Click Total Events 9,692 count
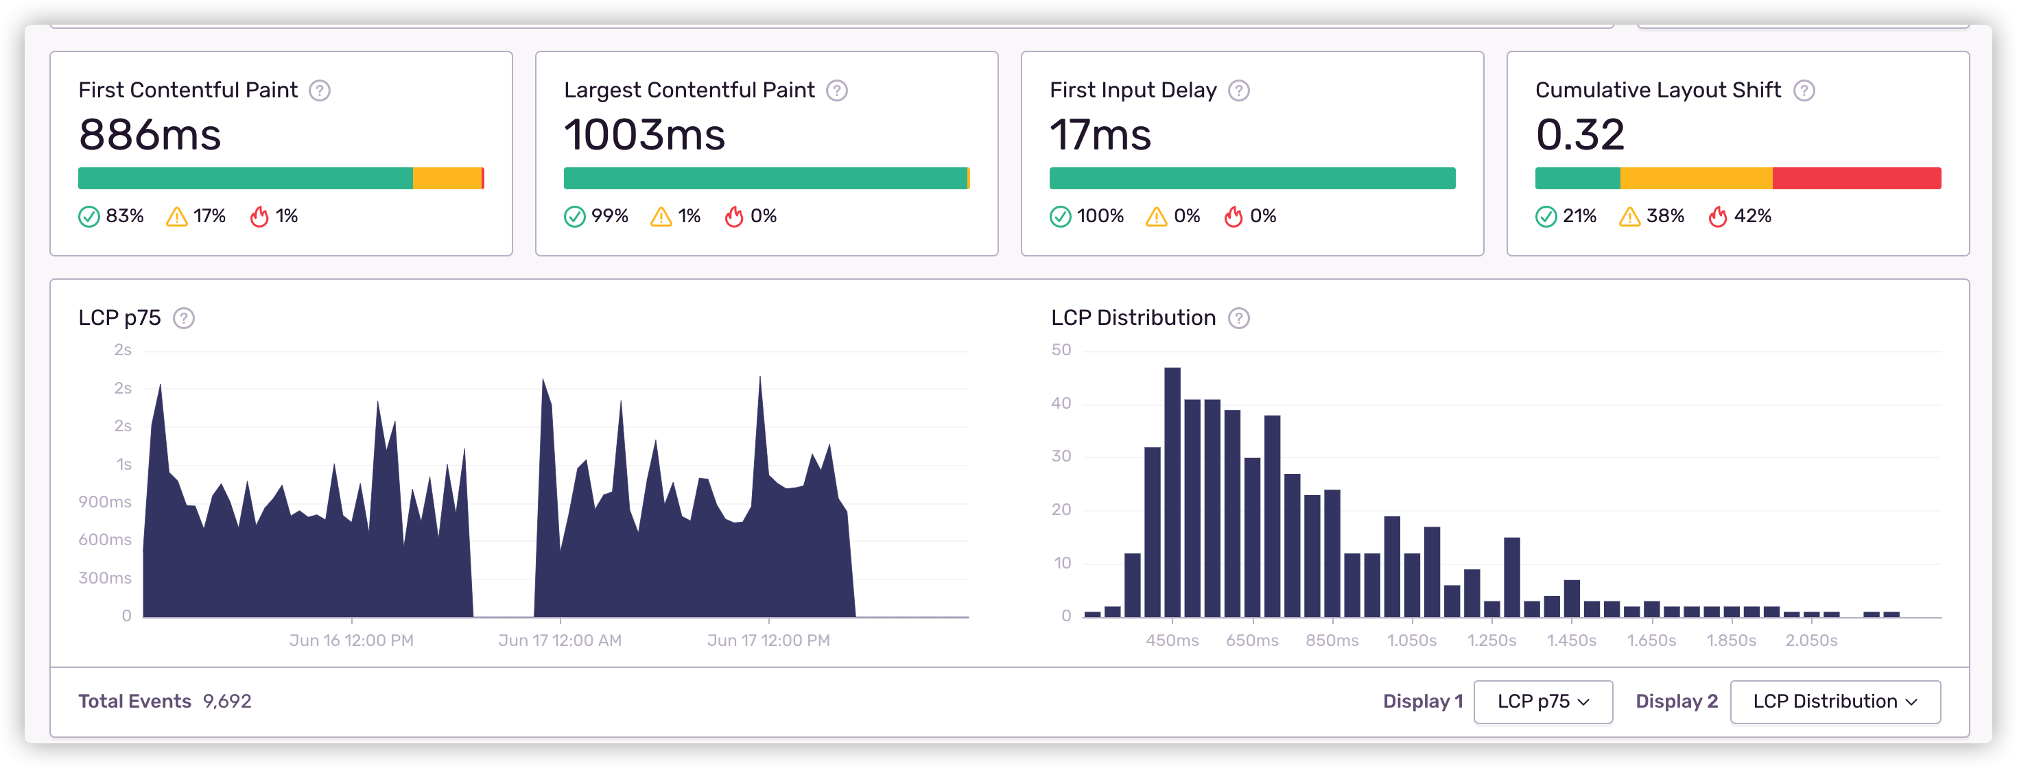2017x768 pixels. click(x=227, y=701)
